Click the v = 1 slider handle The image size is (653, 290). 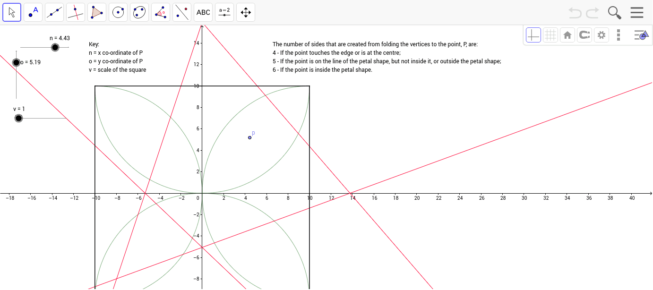pyautogui.click(x=18, y=118)
